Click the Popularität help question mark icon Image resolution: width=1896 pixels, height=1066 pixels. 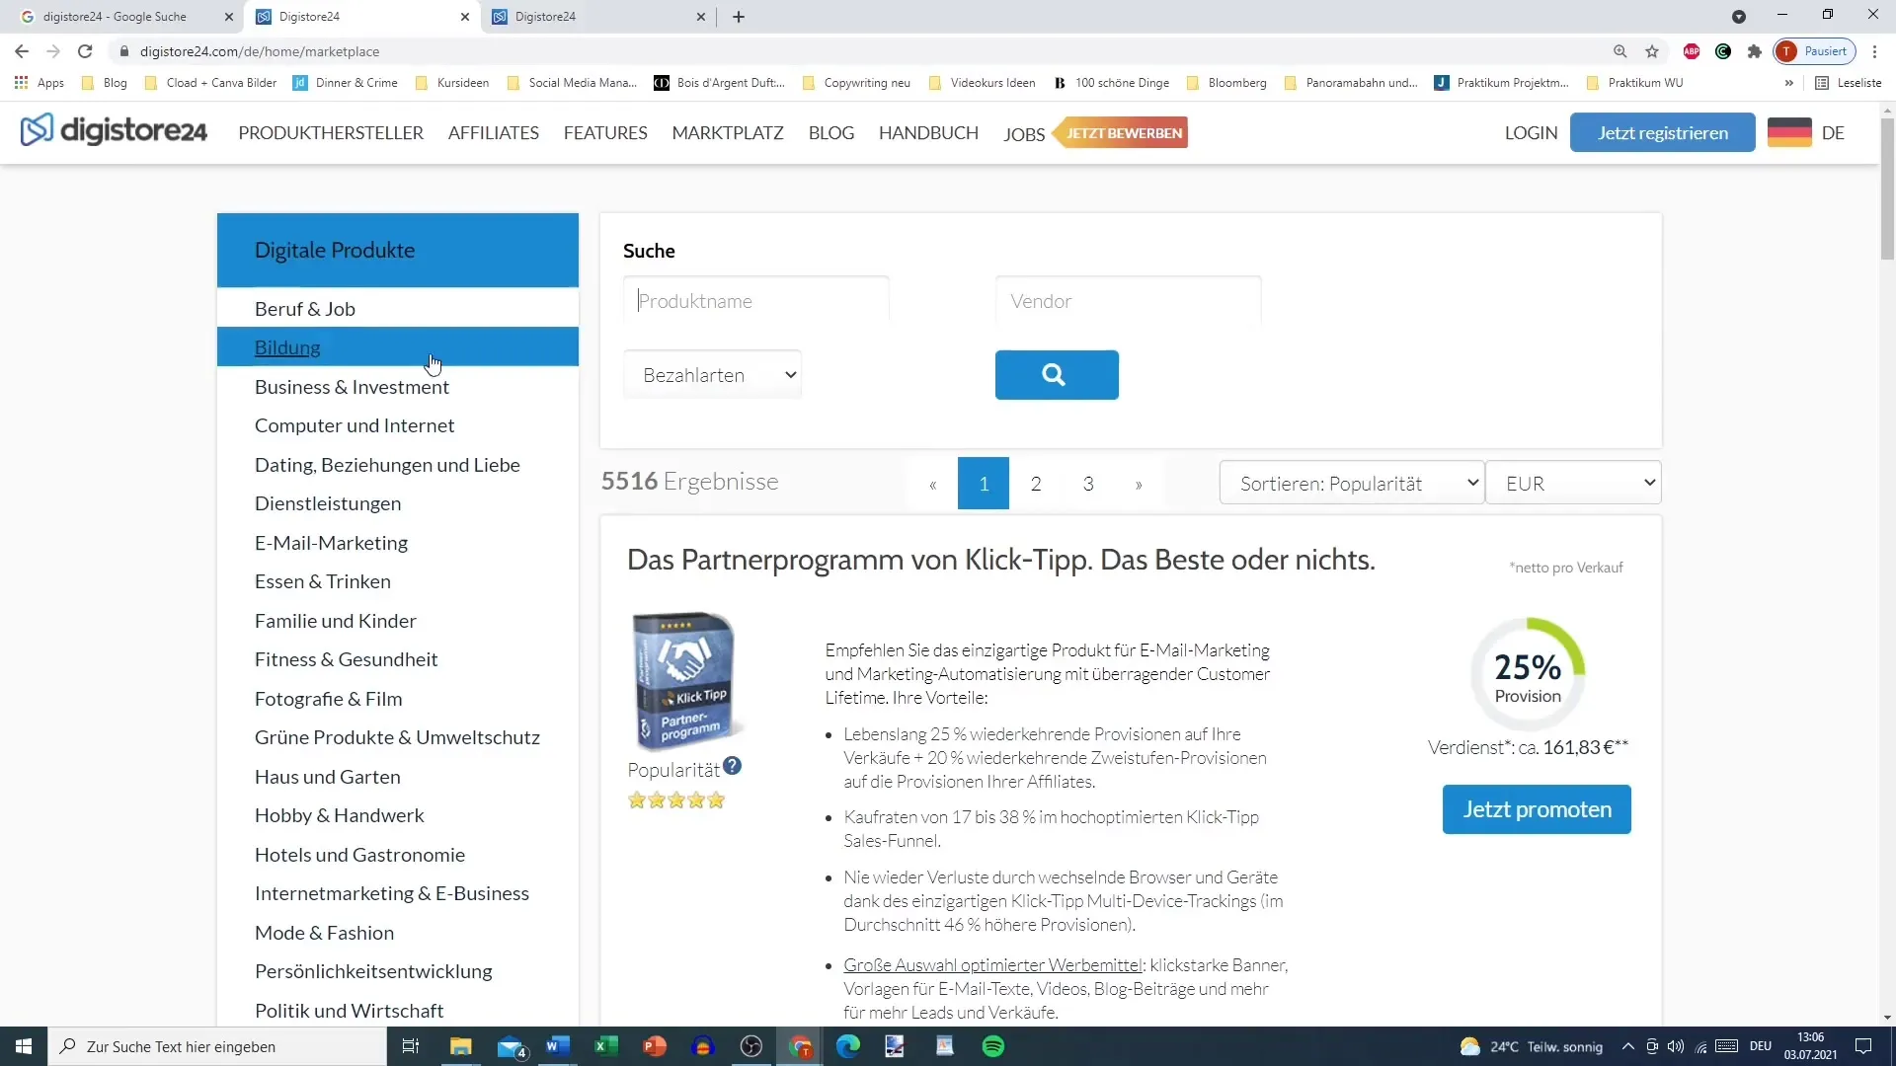click(x=732, y=766)
